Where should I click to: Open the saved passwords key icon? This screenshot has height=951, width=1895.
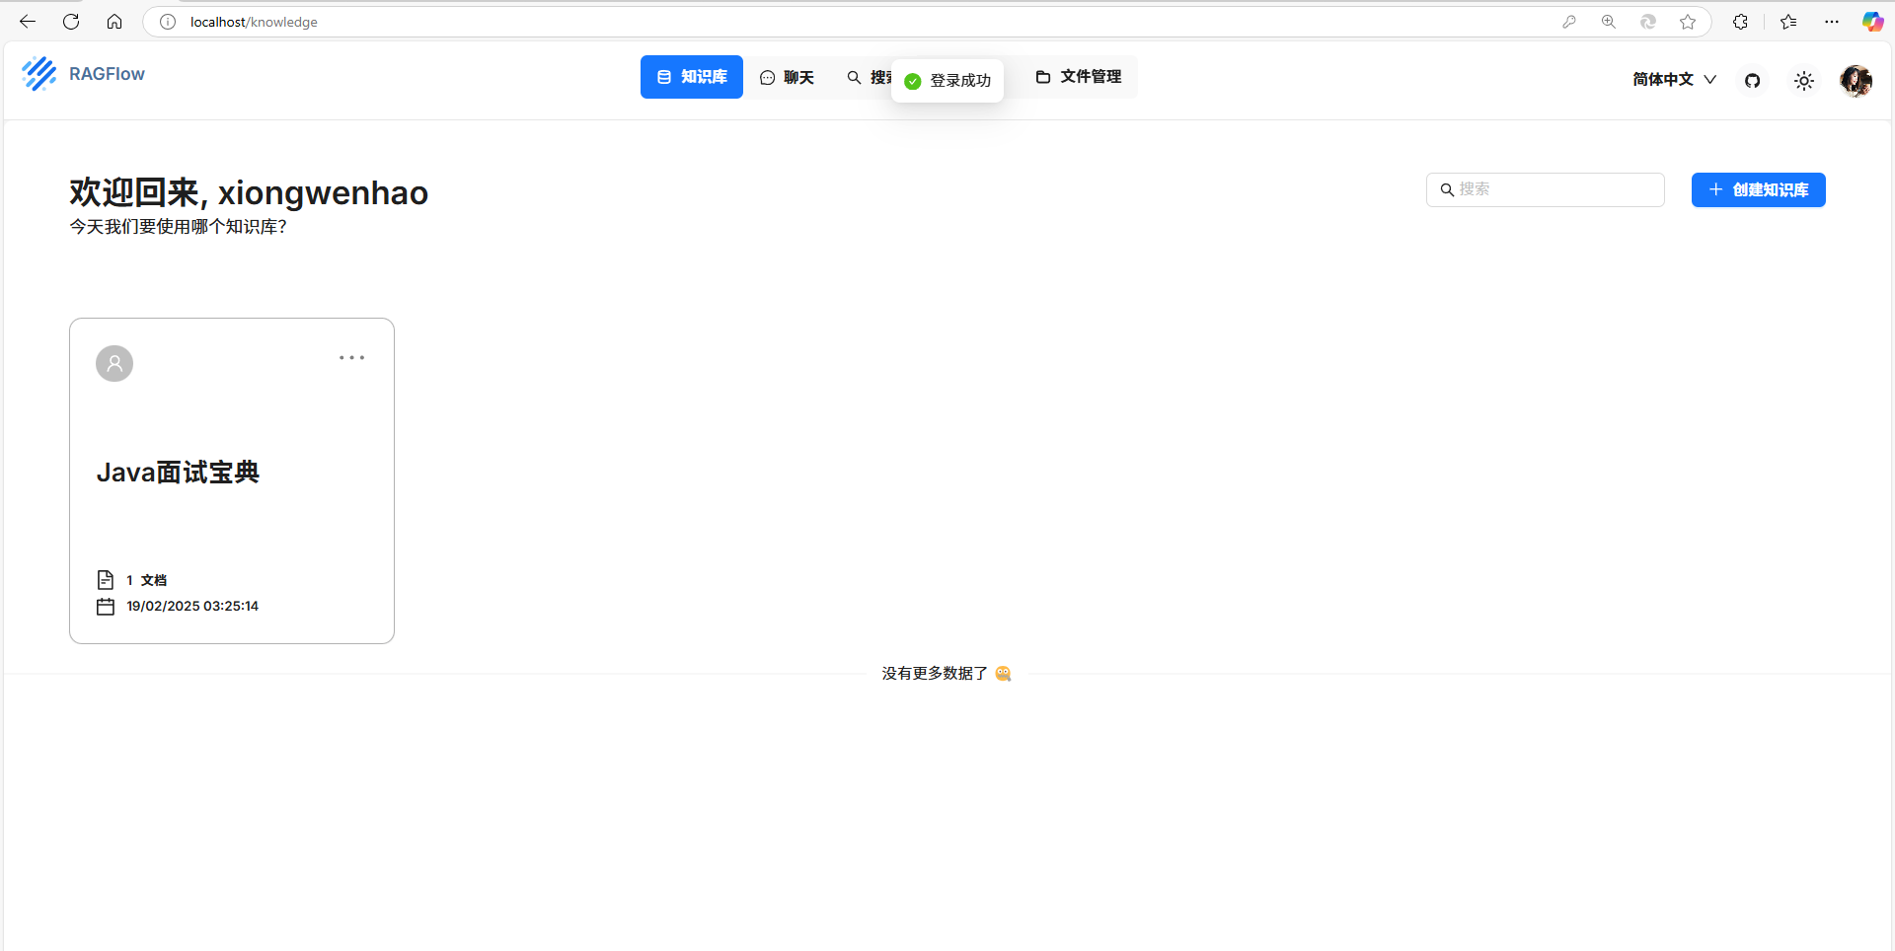point(1569,22)
